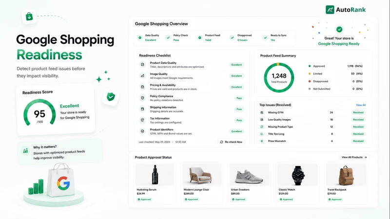Click the green shield checkmark icon
Viewport: 390px width, 219px height.
click(x=111, y=96)
